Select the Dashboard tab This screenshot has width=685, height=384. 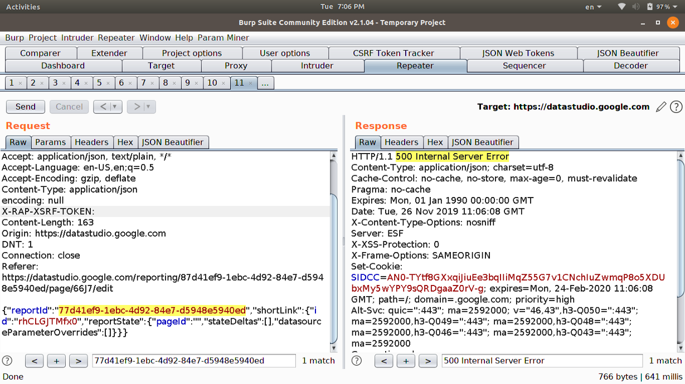(x=63, y=66)
